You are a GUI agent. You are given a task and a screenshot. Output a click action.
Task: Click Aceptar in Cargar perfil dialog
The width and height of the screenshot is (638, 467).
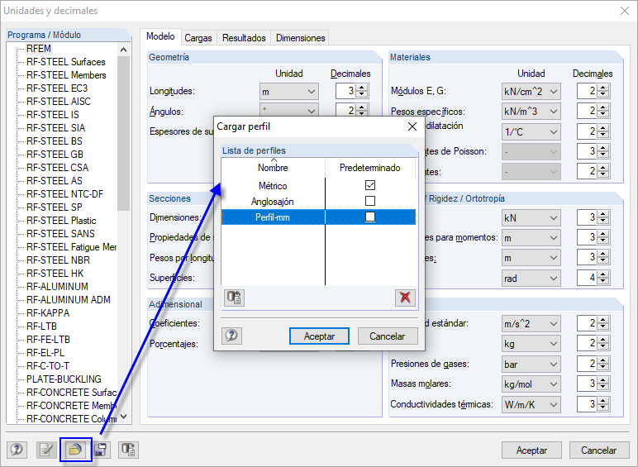(x=319, y=336)
